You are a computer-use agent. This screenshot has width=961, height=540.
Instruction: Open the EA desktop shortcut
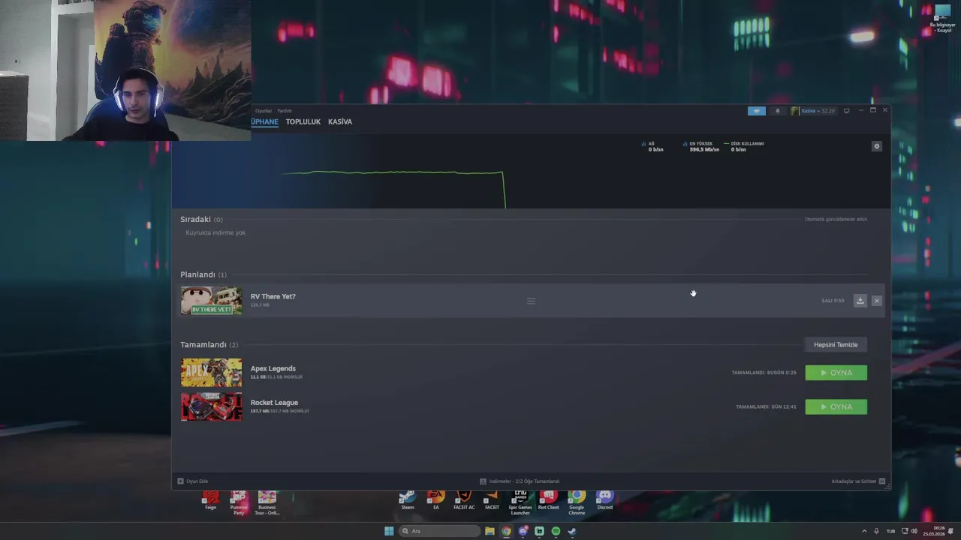[435, 500]
